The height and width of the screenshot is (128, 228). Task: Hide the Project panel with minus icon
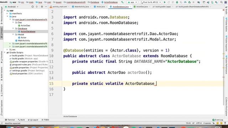pyautogui.click(x=46, y=7)
